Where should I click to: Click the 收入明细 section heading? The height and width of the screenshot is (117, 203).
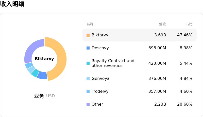coord(12,4)
